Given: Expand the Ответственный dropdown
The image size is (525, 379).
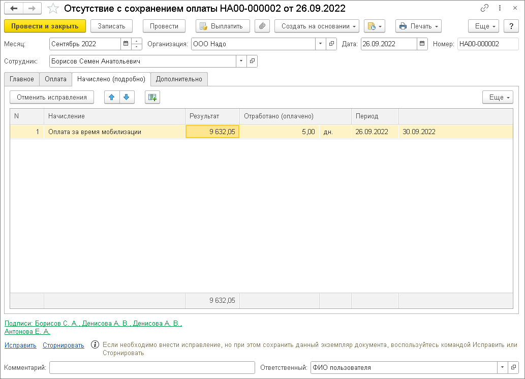Looking at the screenshot, I should (502, 367).
